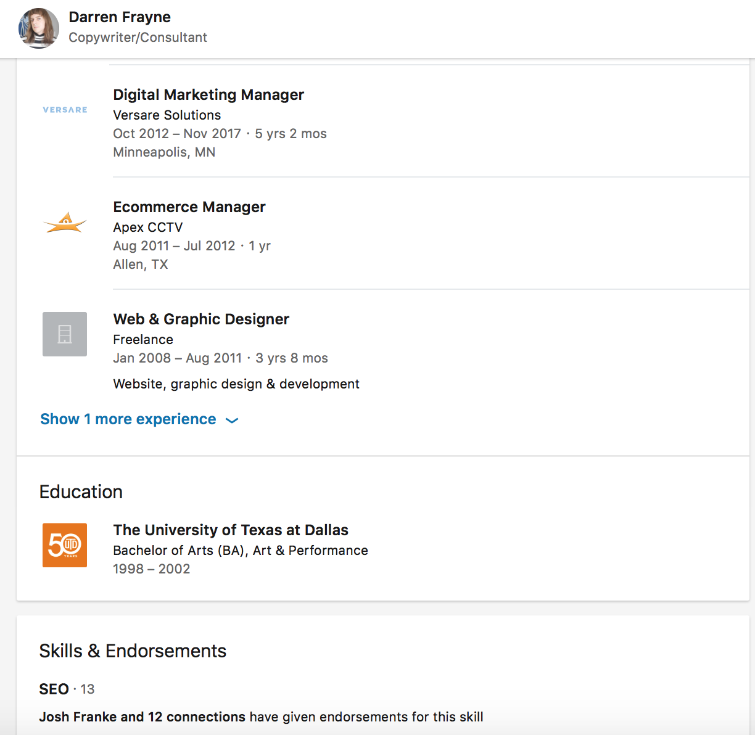Click the Versare company logo

(65, 110)
